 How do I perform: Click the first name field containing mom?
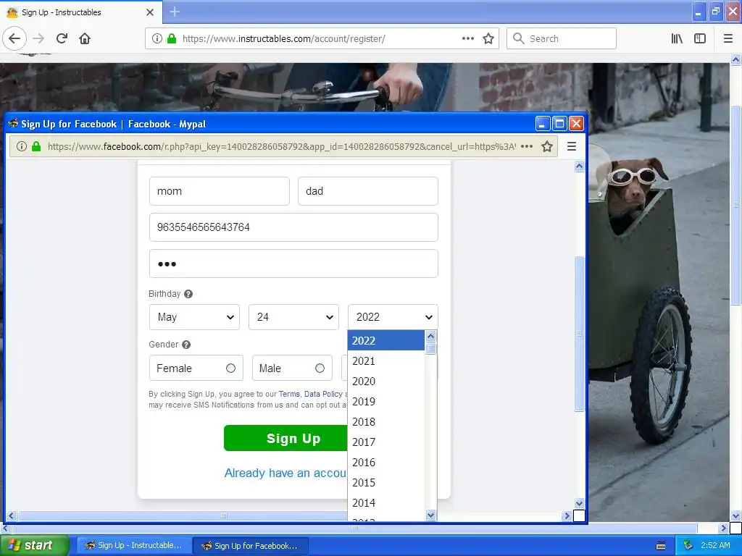tap(219, 191)
